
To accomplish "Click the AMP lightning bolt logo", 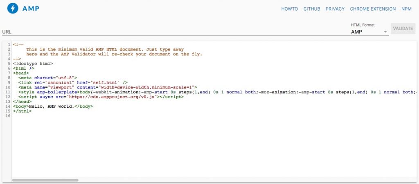I will (13, 9).
